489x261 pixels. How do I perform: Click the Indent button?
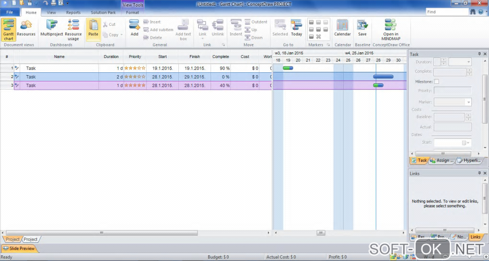click(236, 28)
